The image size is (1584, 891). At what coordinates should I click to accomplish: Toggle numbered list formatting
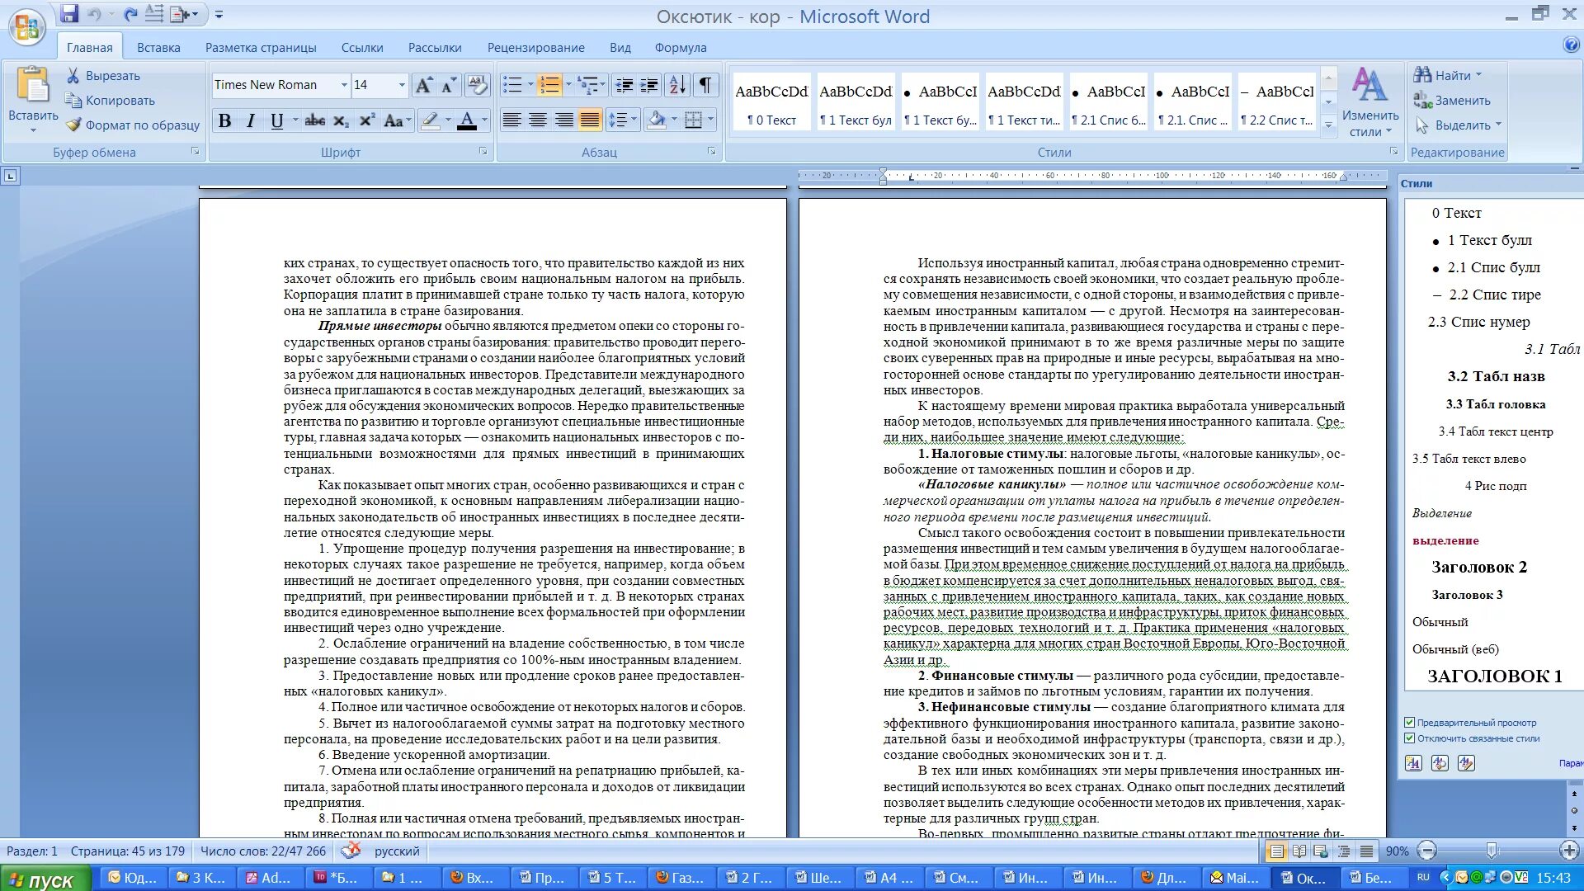click(x=549, y=85)
